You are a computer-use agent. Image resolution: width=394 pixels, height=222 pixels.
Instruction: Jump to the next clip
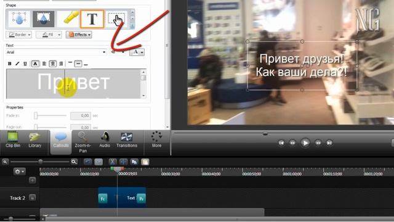coord(329,143)
